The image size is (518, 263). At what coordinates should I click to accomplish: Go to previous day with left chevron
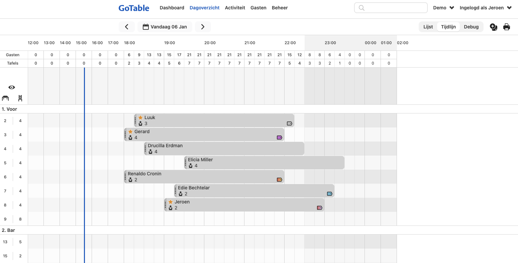[127, 27]
